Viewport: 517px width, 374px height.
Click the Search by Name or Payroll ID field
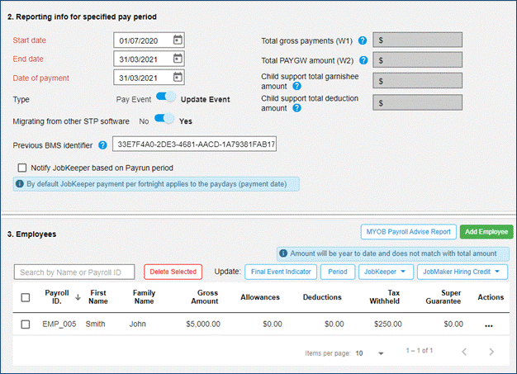coord(74,272)
